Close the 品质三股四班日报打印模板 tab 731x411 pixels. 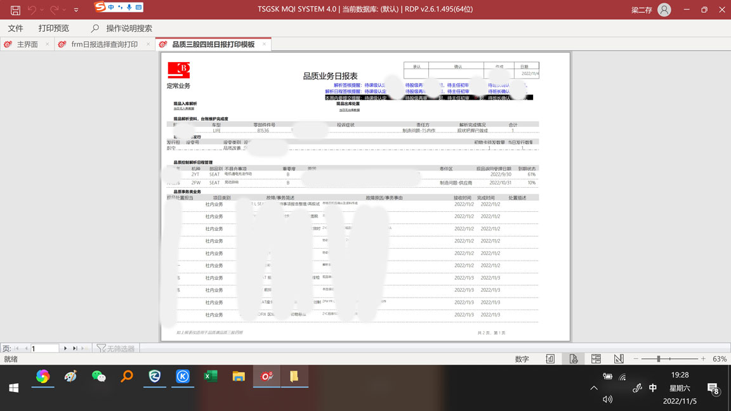[265, 44]
